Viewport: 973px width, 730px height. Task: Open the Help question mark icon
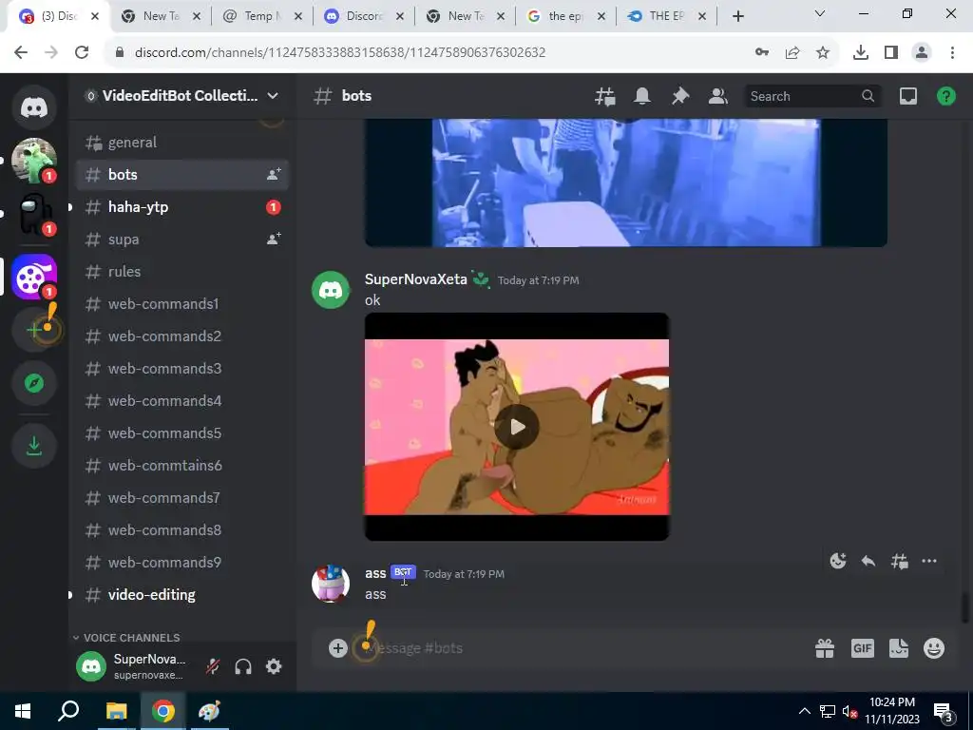point(945,96)
